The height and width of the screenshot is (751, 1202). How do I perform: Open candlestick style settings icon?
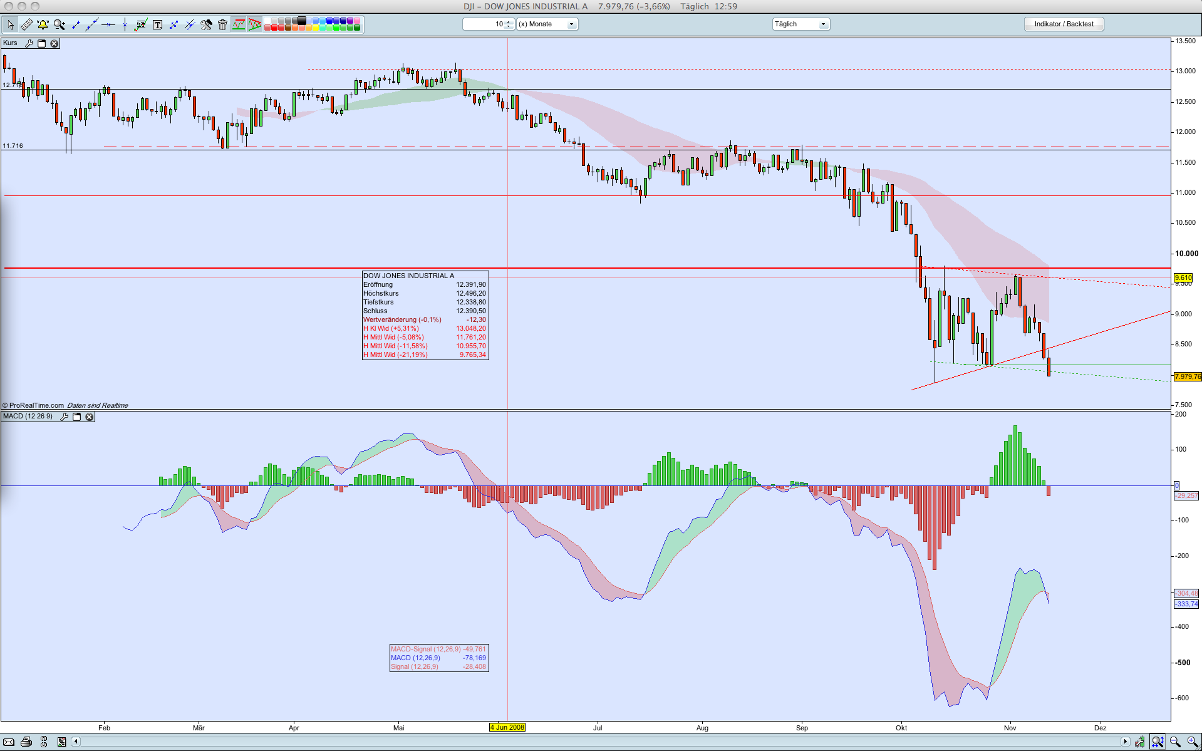1139,742
